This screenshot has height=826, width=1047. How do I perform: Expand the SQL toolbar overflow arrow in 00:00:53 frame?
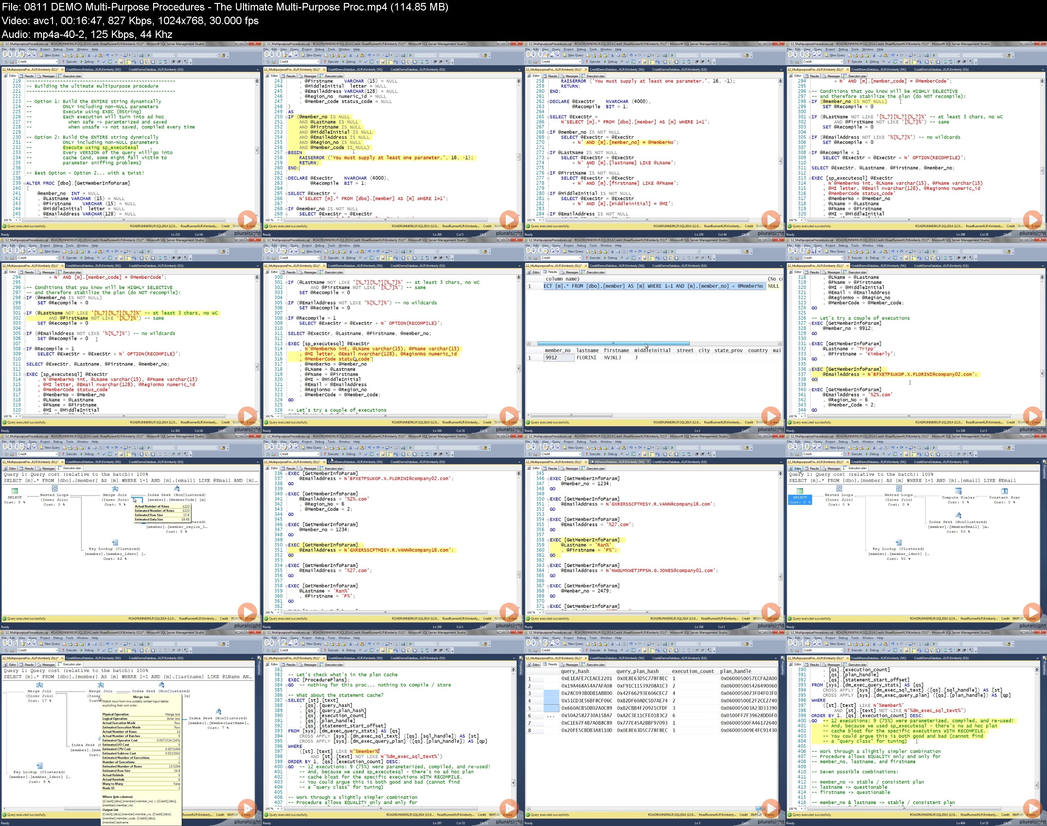191,63
